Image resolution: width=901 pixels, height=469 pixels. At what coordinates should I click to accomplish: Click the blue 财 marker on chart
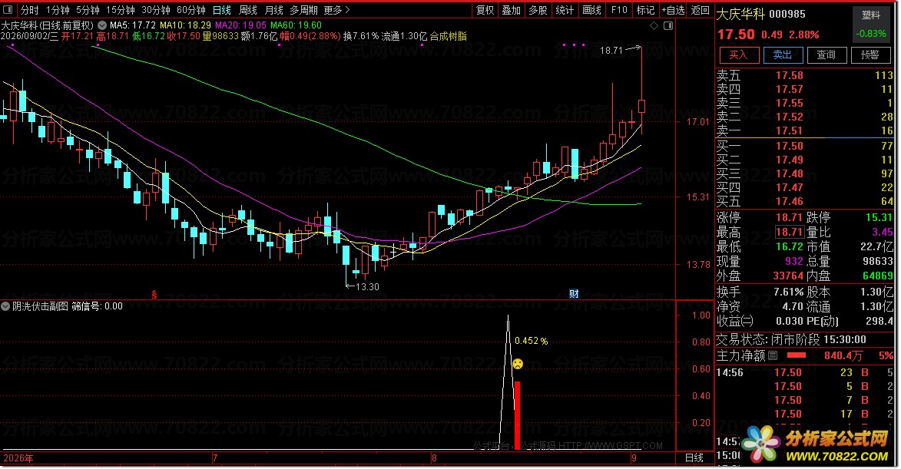(x=574, y=294)
